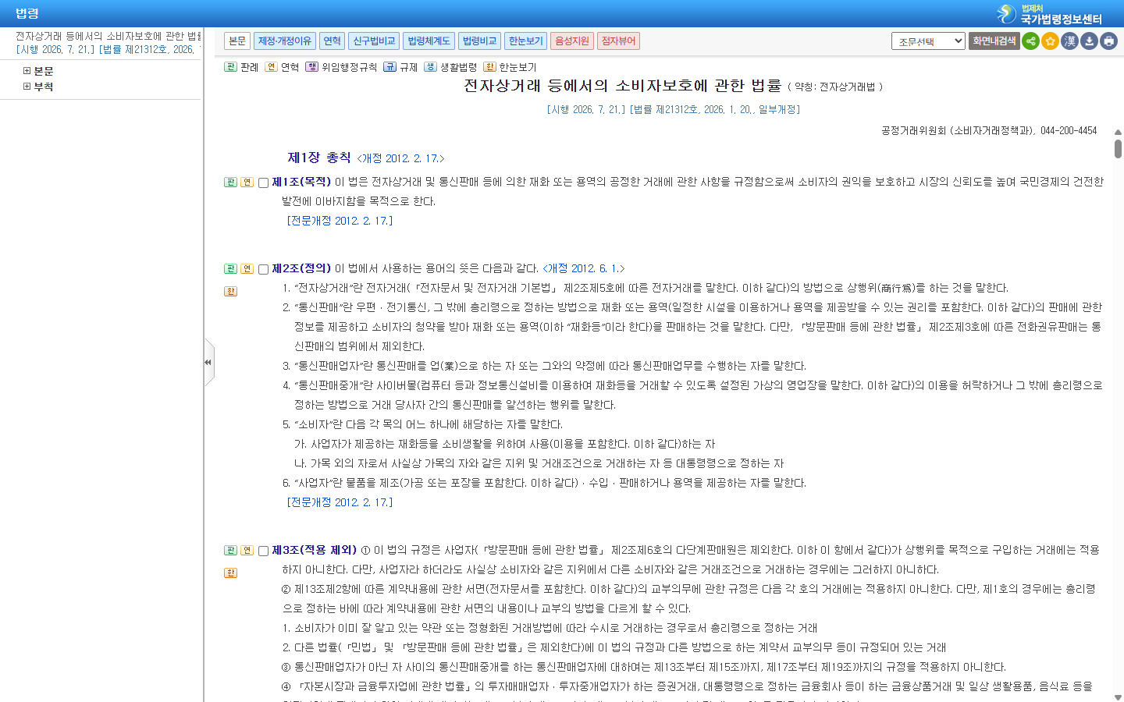
Task: Open the 신구법비교 tab
Action: coord(374,41)
